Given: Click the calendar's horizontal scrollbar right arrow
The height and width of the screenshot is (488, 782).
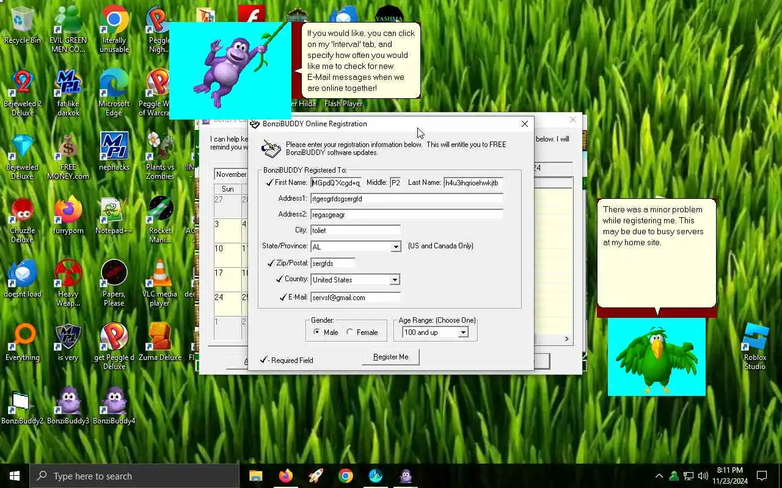Looking at the screenshot, I should (566, 339).
